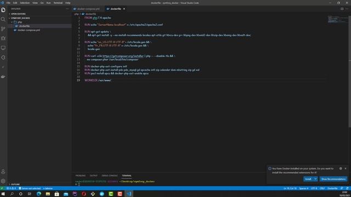Open the Accounts icon in activity bar
351x197 pixels.
click(3, 171)
